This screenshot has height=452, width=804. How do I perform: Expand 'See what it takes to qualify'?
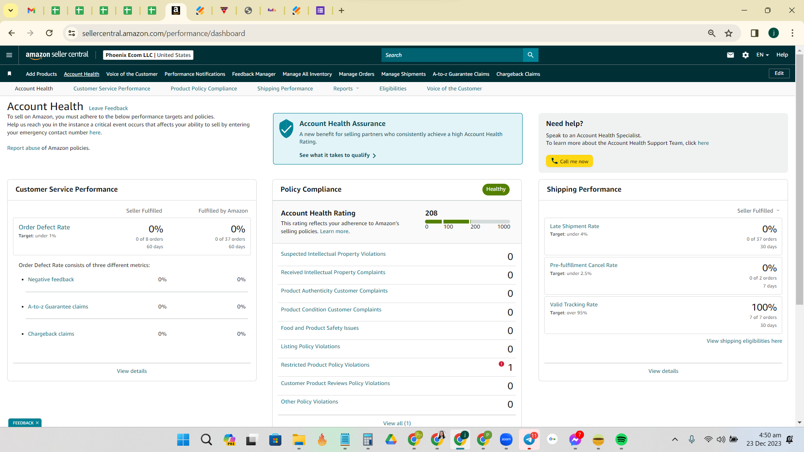(x=338, y=155)
